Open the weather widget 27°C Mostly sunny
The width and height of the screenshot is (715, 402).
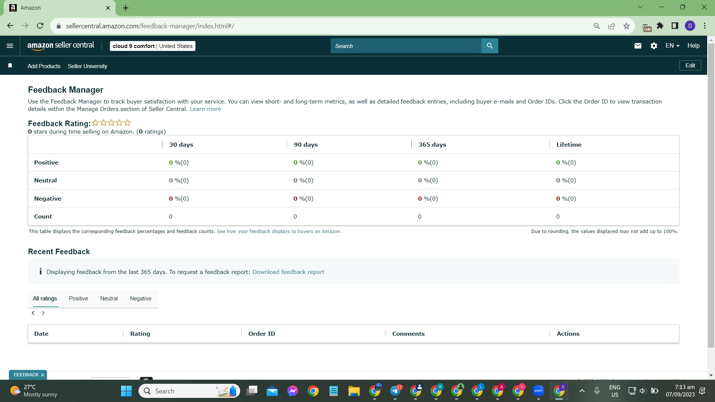point(34,391)
